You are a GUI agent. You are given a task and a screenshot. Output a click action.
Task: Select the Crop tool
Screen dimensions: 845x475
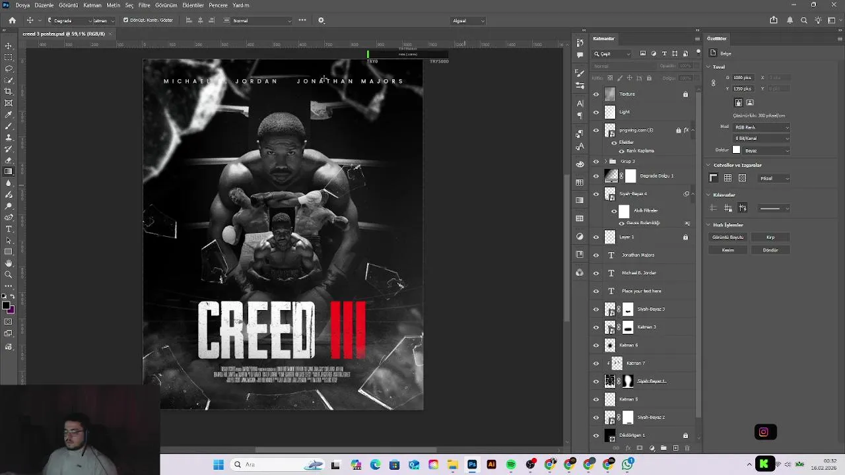coord(9,92)
